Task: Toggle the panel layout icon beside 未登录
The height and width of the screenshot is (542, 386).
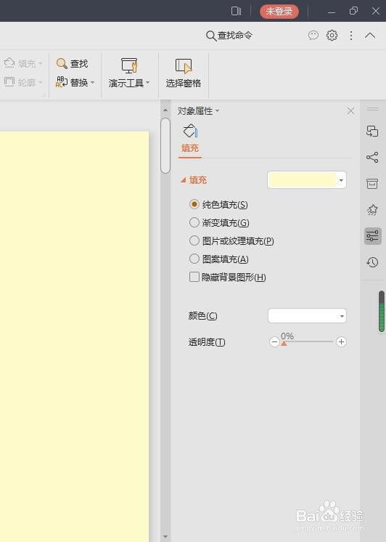Action: coord(236,11)
